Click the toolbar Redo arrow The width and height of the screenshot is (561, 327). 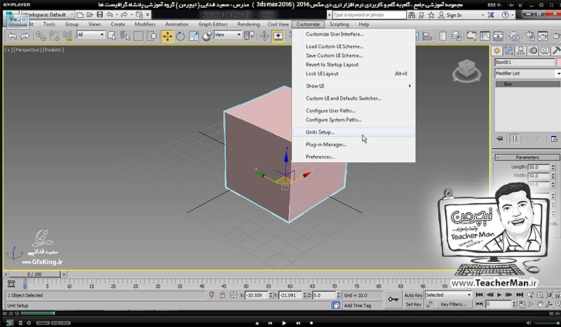[x=25, y=36]
